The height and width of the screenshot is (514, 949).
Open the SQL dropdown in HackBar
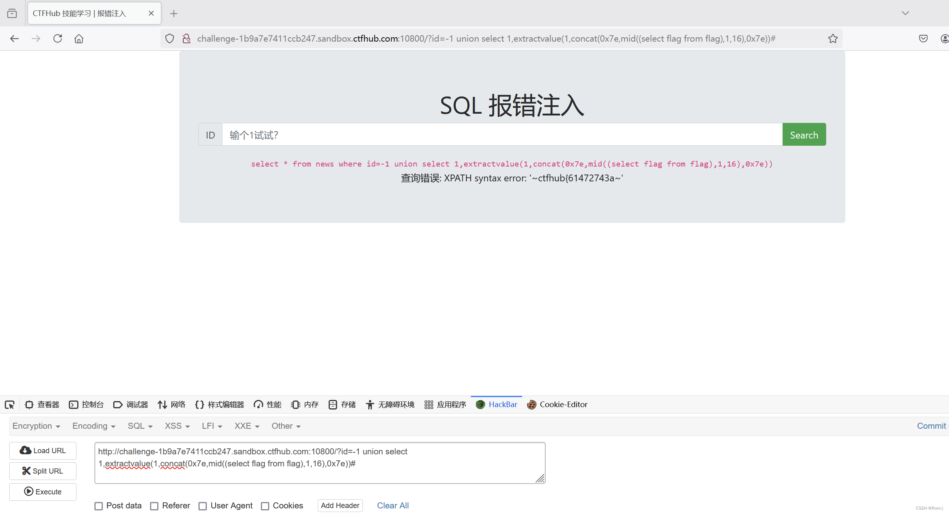tap(140, 426)
